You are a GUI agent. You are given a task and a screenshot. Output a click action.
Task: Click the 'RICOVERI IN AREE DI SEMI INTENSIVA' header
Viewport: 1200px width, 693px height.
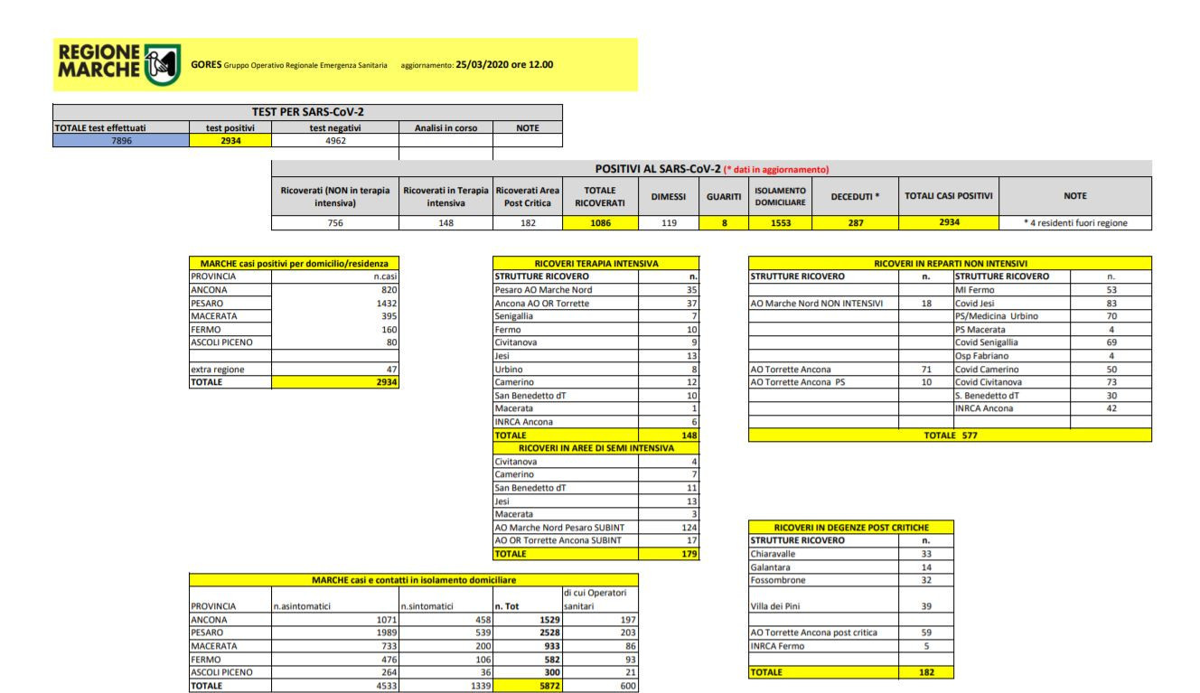point(596,447)
